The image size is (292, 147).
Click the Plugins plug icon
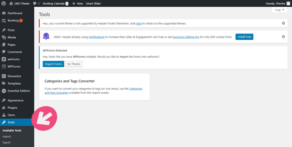point(4,108)
